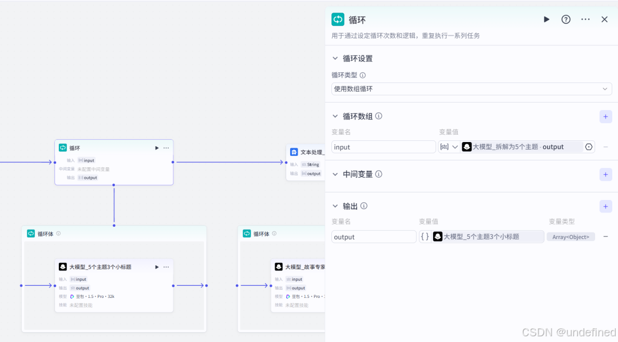Run the 循环 node on canvas
This screenshot has width=618, height=342.
coord(156,148)
